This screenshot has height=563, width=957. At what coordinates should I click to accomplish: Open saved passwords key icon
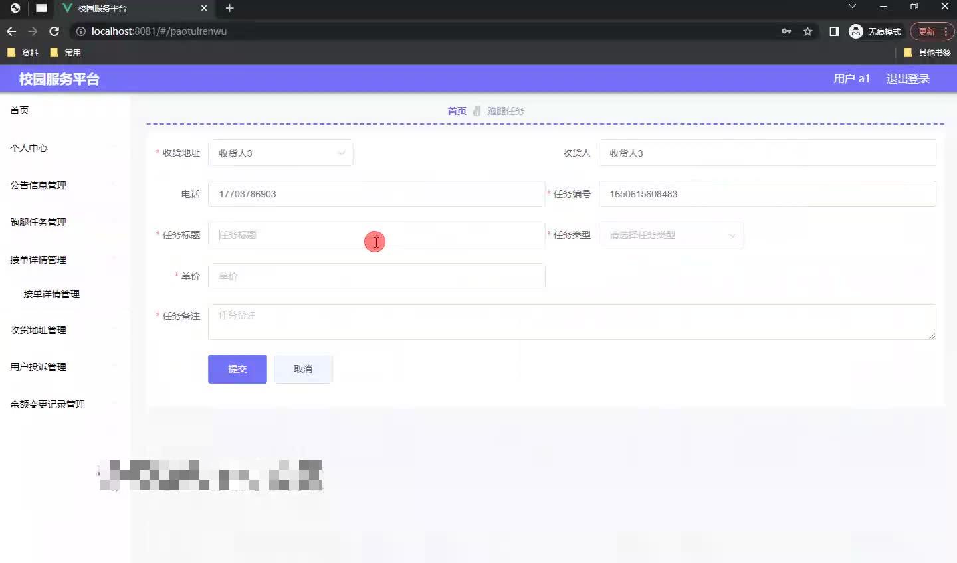[786, 31]
